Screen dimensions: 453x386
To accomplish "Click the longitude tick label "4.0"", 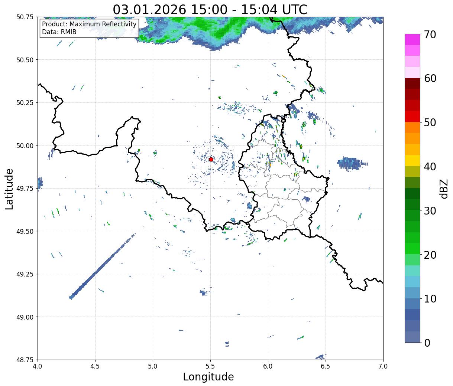I will (x=38, y=366).
